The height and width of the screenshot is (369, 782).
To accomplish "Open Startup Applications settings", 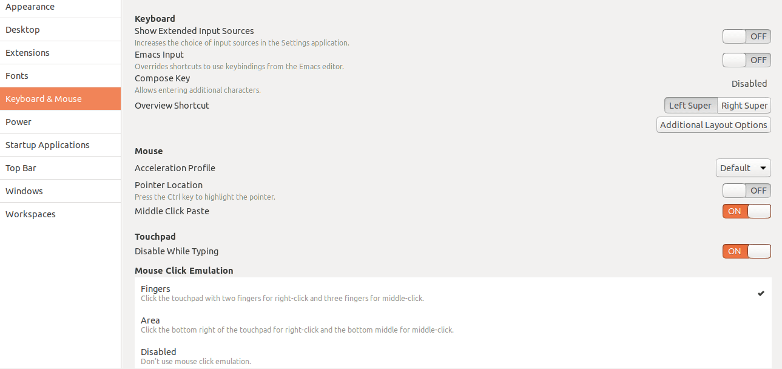I will click(60, 145).
